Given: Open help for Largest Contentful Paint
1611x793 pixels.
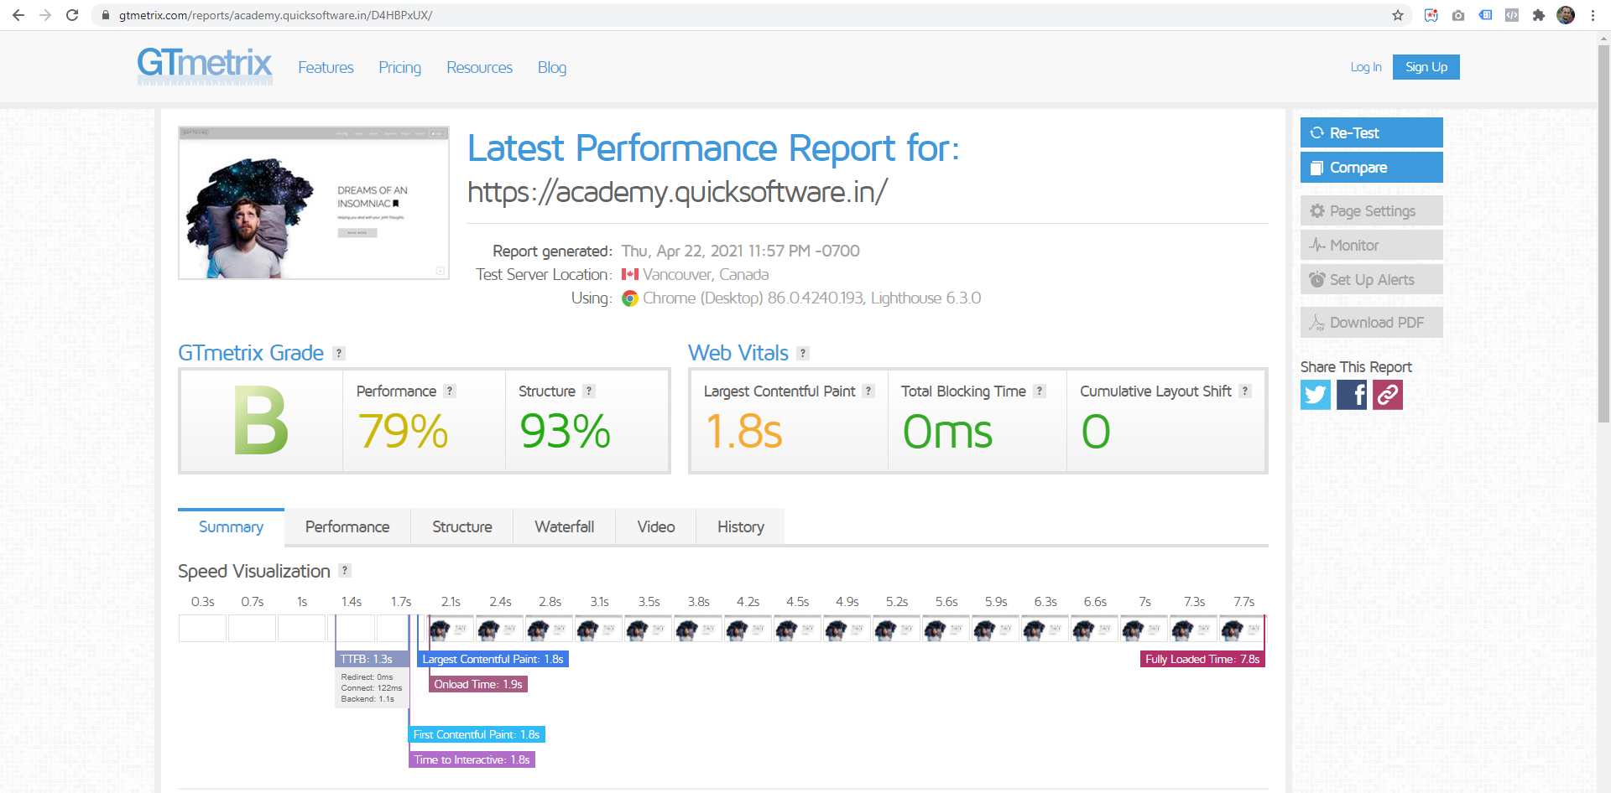Looking at the screenshot, I should (x=868, y=391).
